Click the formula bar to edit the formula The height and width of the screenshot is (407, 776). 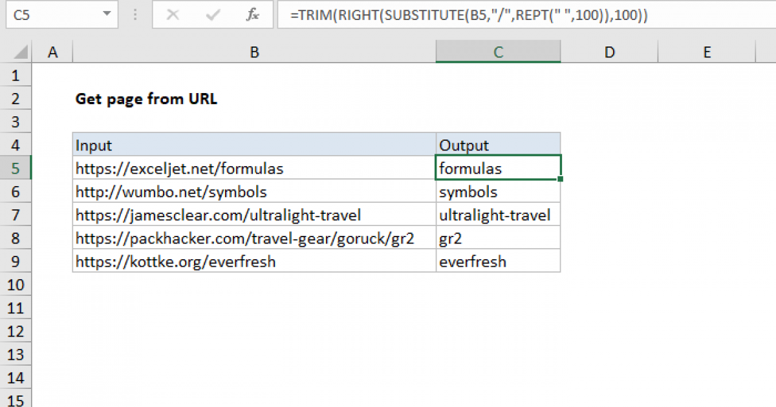453,15
